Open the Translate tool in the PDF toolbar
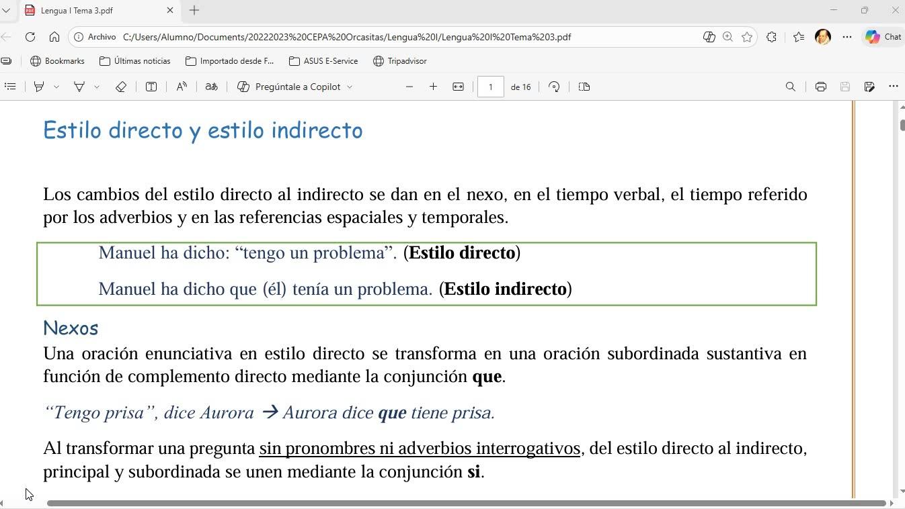This screenshot has width=905, height=509. (211, 87)
